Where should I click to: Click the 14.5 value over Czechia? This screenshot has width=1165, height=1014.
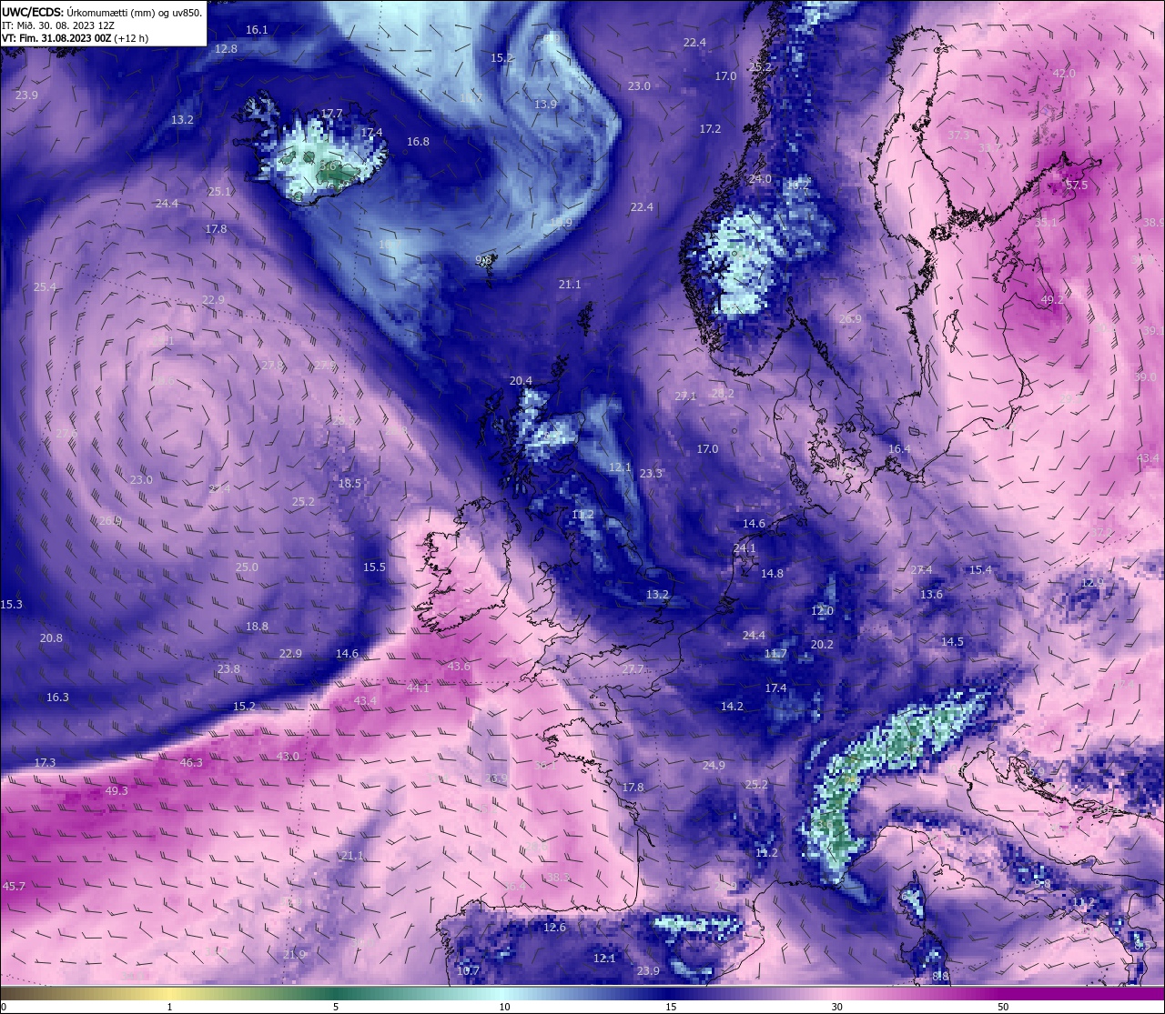(x=952, y=642)
